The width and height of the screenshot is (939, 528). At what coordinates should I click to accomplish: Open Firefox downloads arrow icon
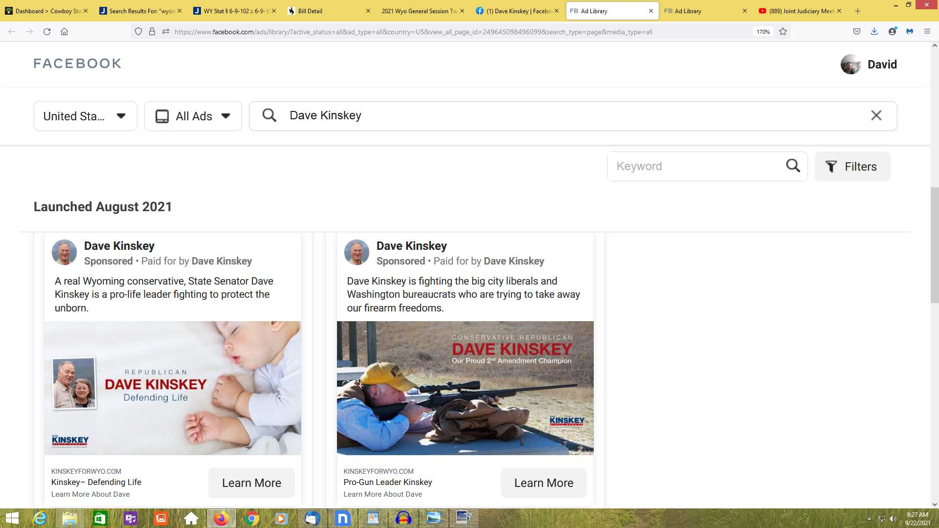click(x=874, y=32)
